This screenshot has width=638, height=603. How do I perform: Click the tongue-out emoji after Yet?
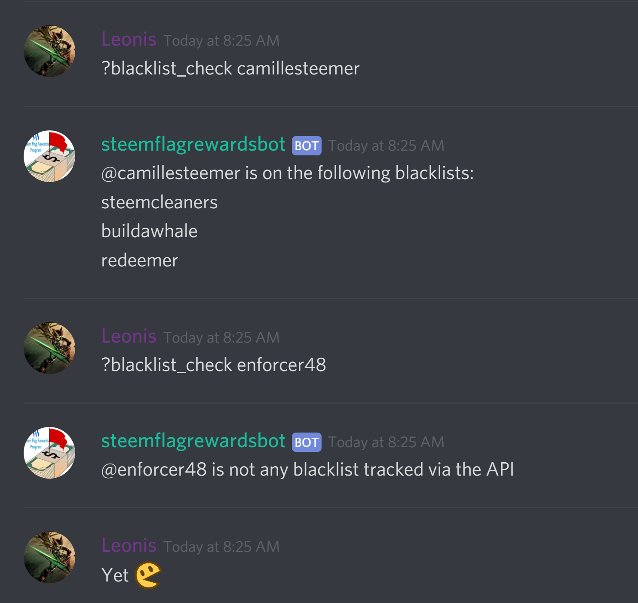[148, 575]
